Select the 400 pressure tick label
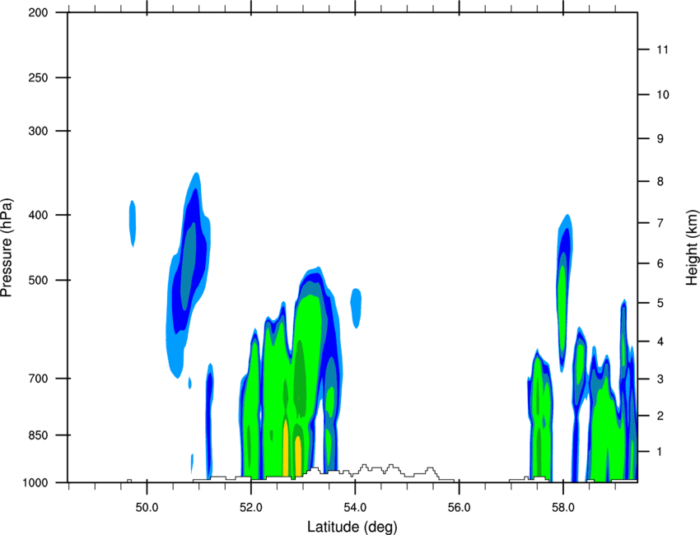The width and height of the screenshot is (700, 535). (39, 215)
